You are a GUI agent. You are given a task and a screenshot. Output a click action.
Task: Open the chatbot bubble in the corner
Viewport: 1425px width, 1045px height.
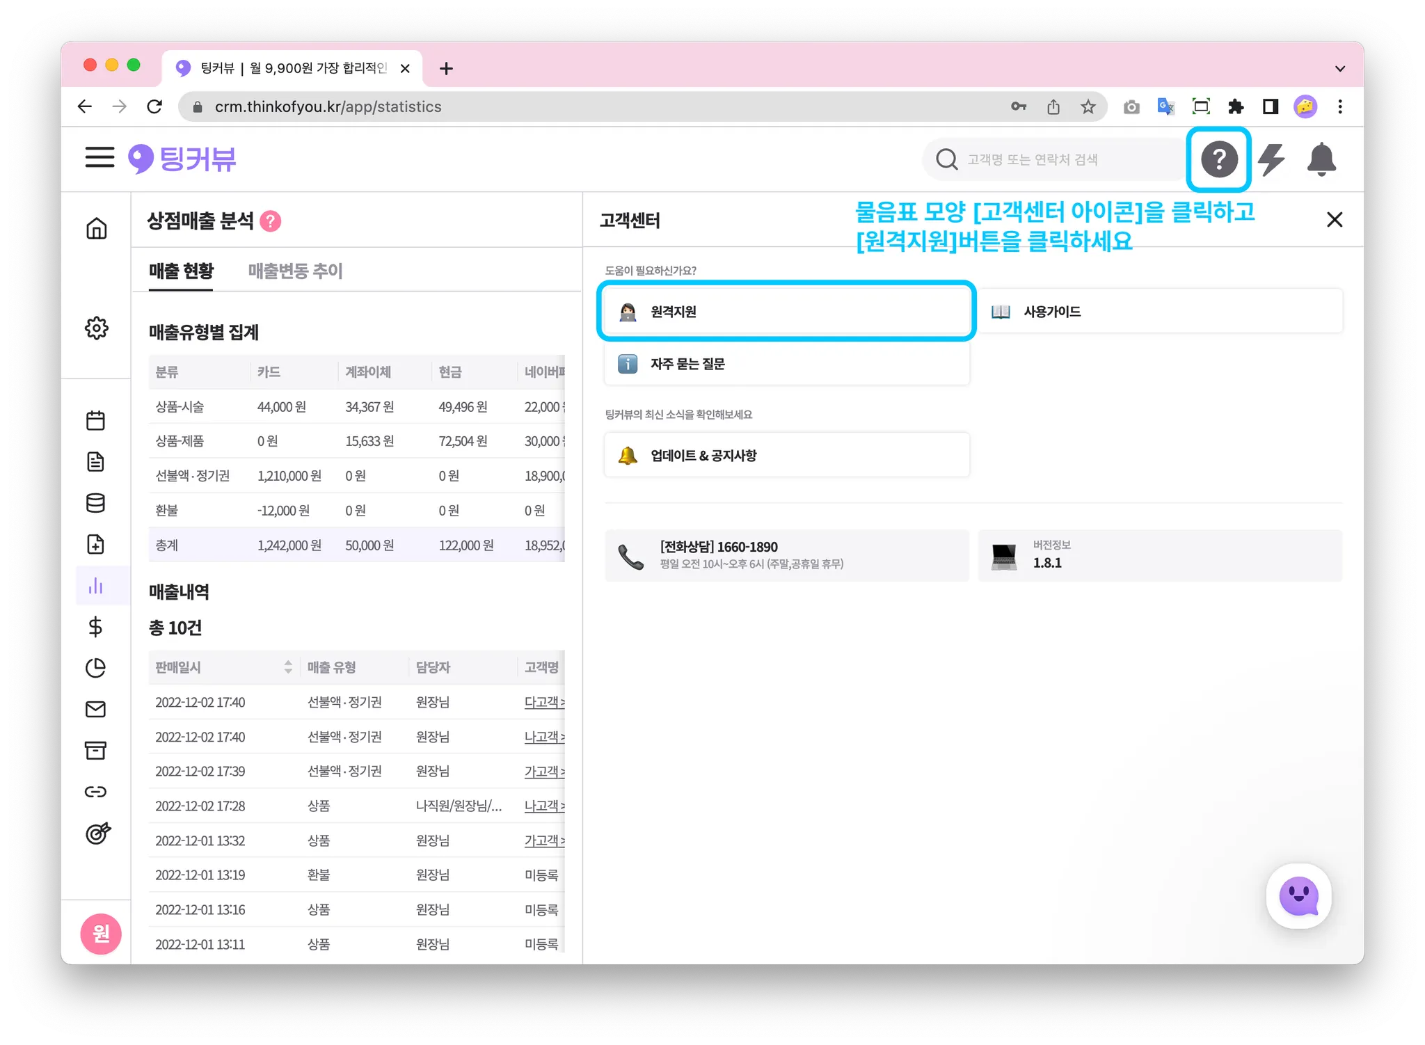coord(1298,896)
